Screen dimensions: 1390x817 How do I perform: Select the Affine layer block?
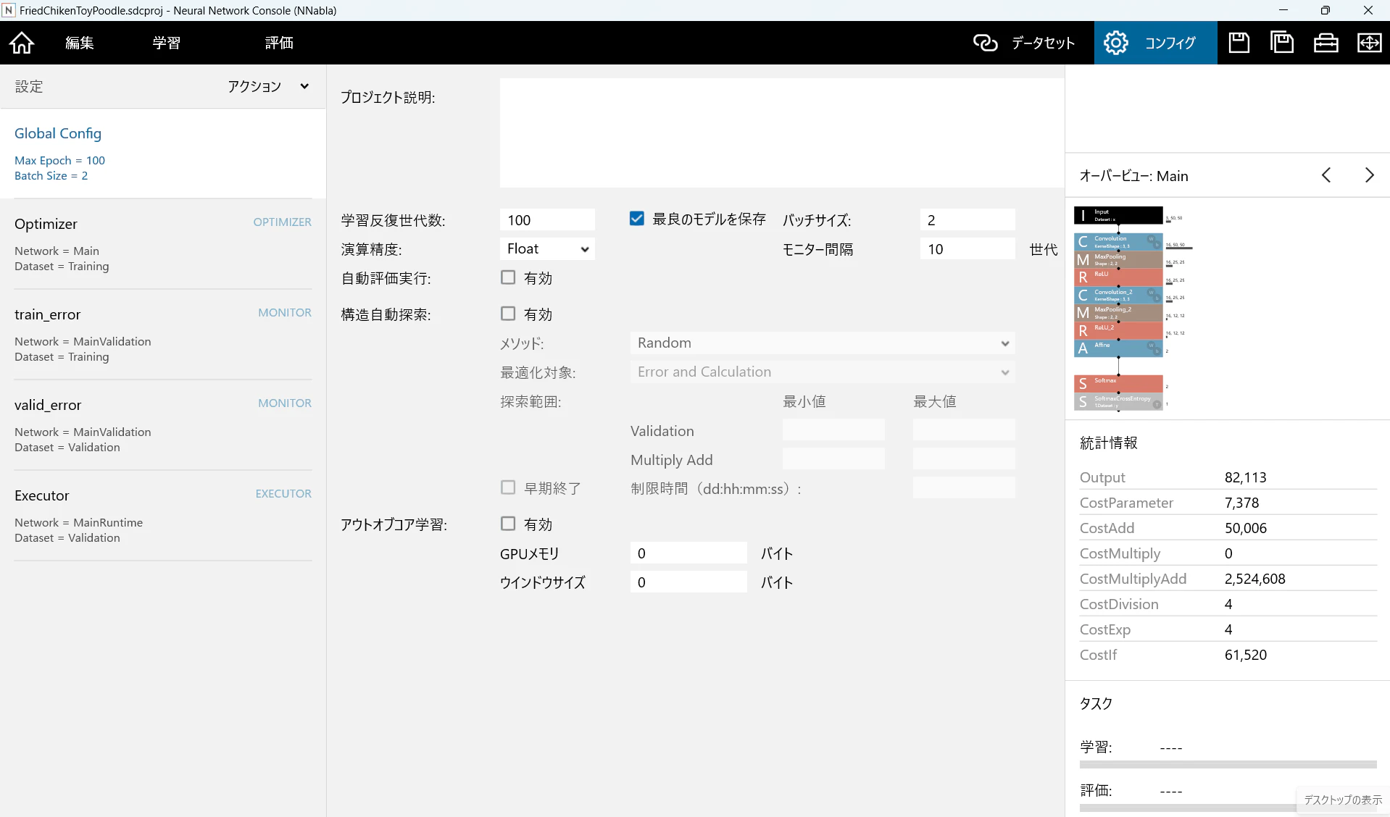[x=1118, y=348]
